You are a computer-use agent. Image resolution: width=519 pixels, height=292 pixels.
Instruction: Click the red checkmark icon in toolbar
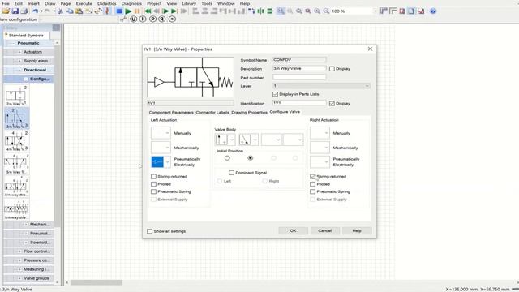421,11
